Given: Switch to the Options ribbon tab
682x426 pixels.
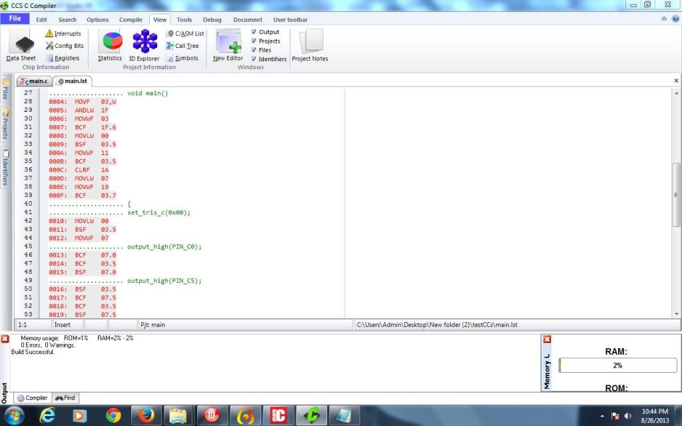Looking at the screenshot, I should (x=97, y=19).
